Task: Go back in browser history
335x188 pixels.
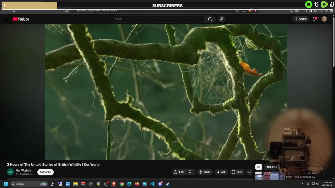Action: pos(3,10)
